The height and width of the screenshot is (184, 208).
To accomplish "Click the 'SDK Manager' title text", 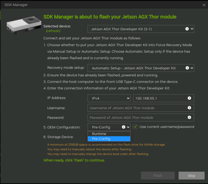I will pos(16,5).
